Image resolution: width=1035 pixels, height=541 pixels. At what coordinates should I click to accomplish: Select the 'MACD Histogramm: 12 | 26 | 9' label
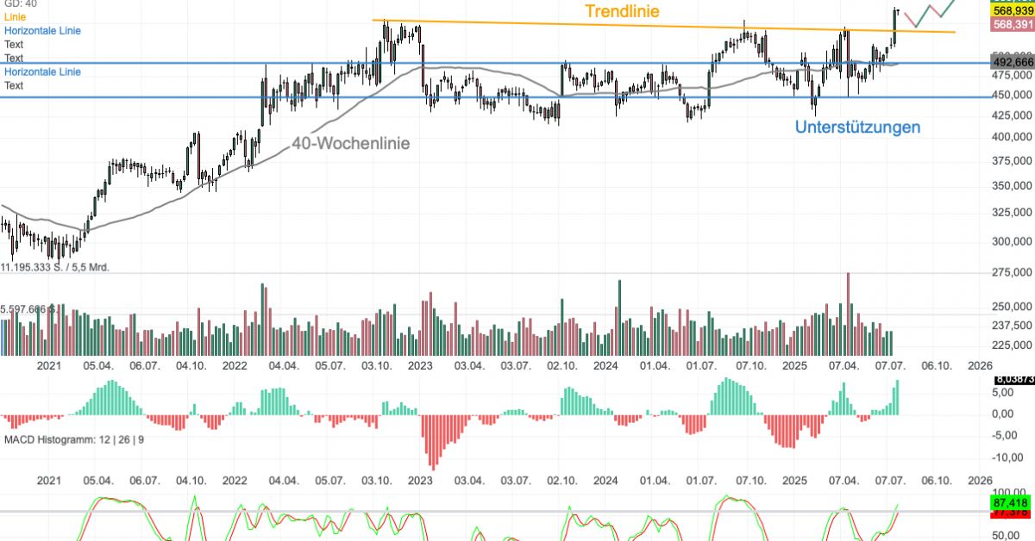tap(74, 440)
